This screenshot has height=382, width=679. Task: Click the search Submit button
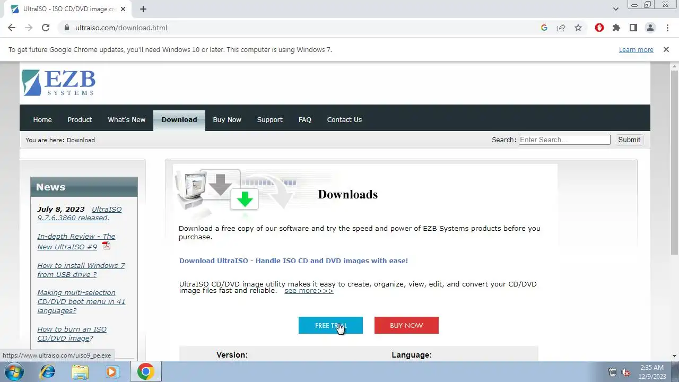click(x=629, y=140)
